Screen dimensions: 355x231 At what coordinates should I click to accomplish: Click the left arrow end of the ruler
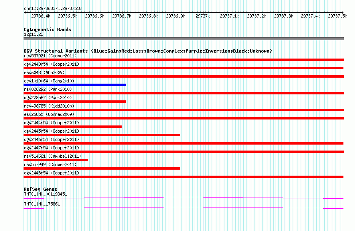(25, 13)
